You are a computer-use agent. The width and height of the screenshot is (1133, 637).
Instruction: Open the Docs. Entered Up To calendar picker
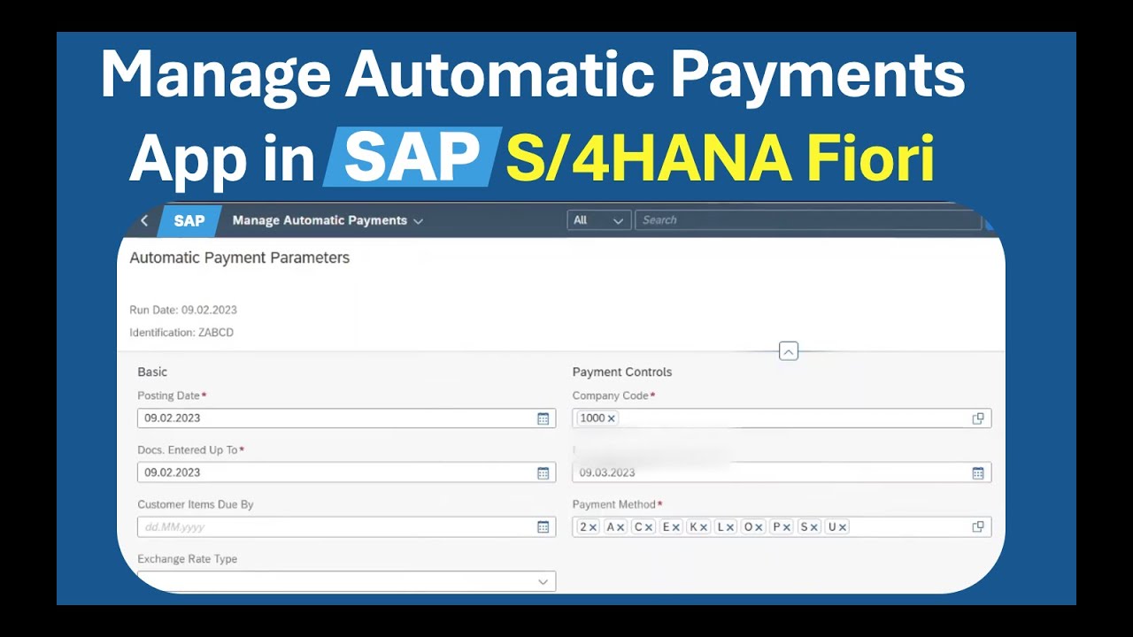click(543, 473)
